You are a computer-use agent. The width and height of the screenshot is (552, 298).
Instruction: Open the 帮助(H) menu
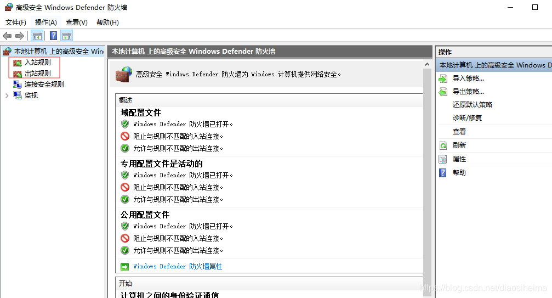click(108, 22)
